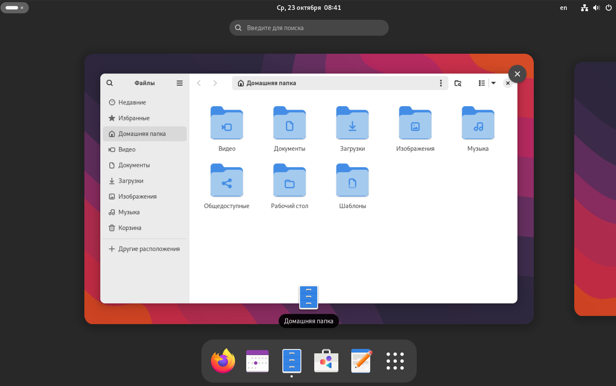Open the Software store dock icon

pyautogui.click(x=326, y=361)
